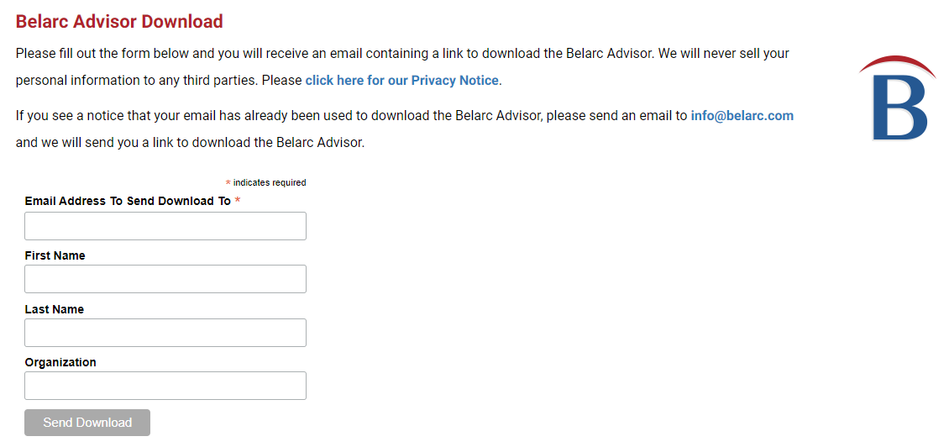
Task: Submit with the Send Download button
Action: point(87,423)
